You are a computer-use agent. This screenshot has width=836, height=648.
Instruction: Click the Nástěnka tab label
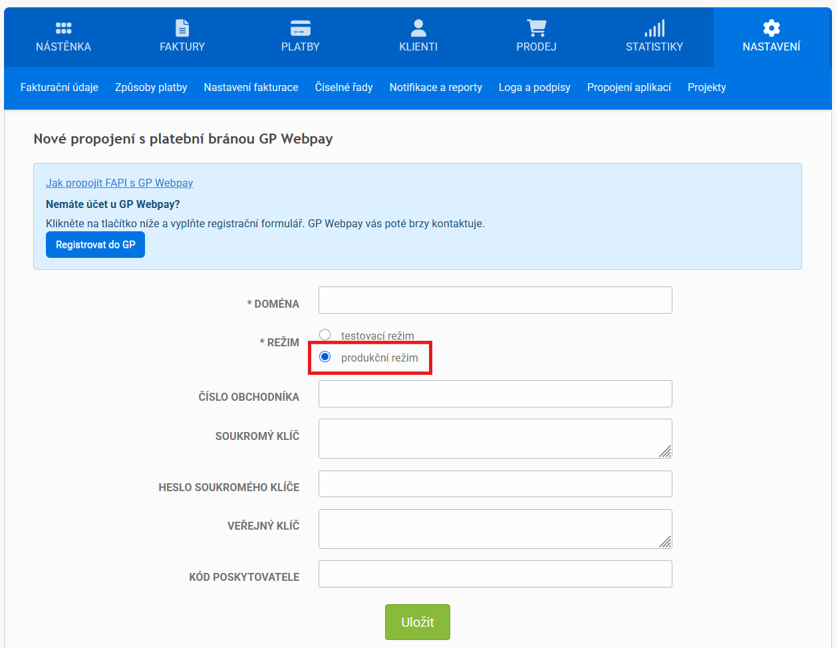(63, 47)
